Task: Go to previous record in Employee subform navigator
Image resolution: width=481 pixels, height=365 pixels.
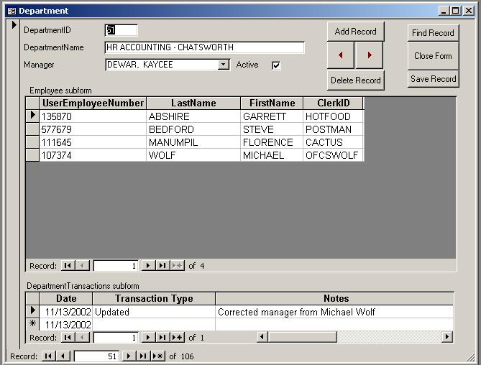Action: [x=82, y=265]
